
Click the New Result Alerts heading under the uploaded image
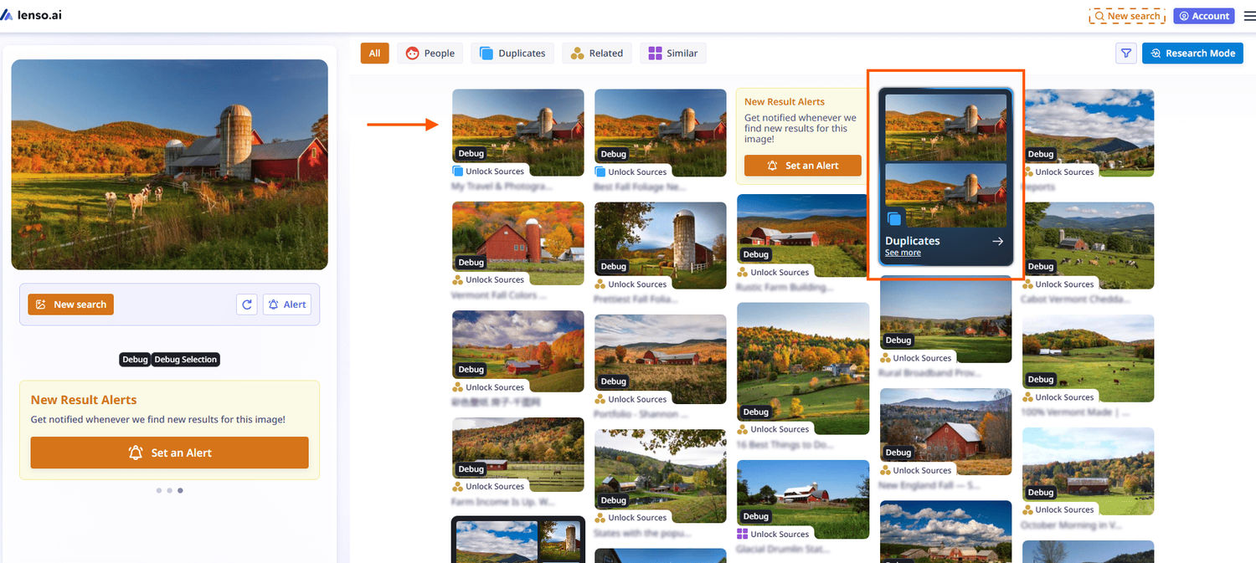click(x=84, y=400)
